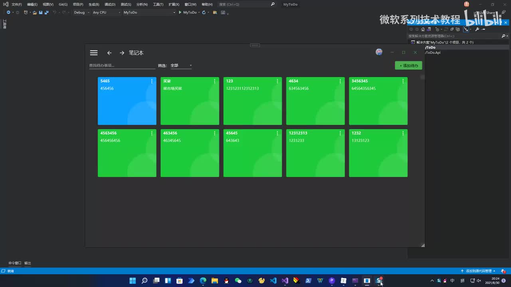Switch to the 输出 output tab
The image size is (511, 287).
(28, 263)
